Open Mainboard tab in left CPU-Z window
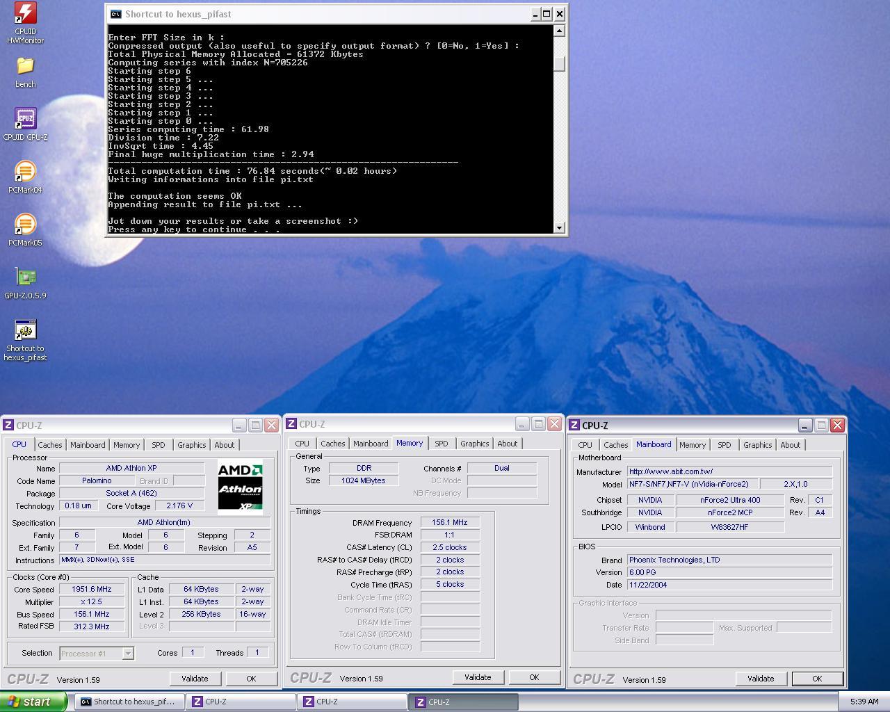The width and height of the screenshot is (890, 712). pyautogui.click(x=88, y=445)
